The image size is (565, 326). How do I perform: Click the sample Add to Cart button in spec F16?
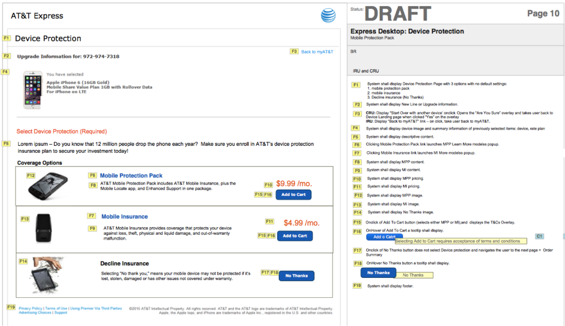click(x=384, y=237)
